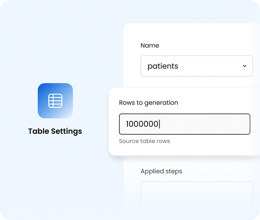Place cursor in the 1000000 value
The image size is (260, 220).
pos(142,124)
